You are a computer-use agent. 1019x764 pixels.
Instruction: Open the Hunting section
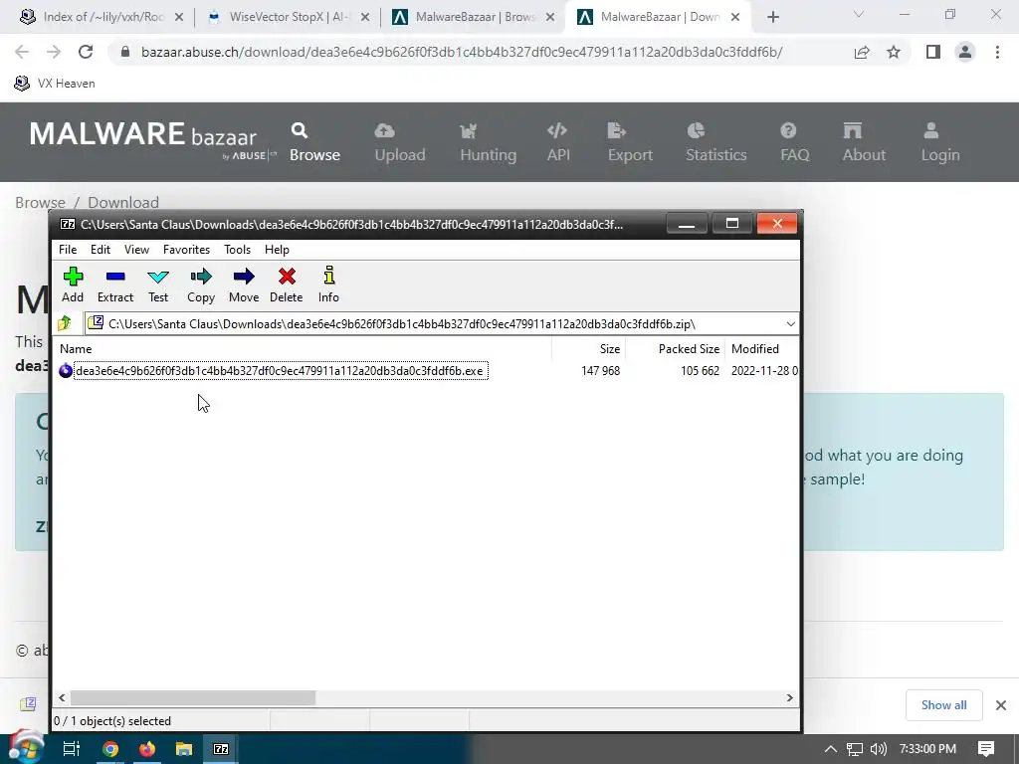tap(488, 141)
